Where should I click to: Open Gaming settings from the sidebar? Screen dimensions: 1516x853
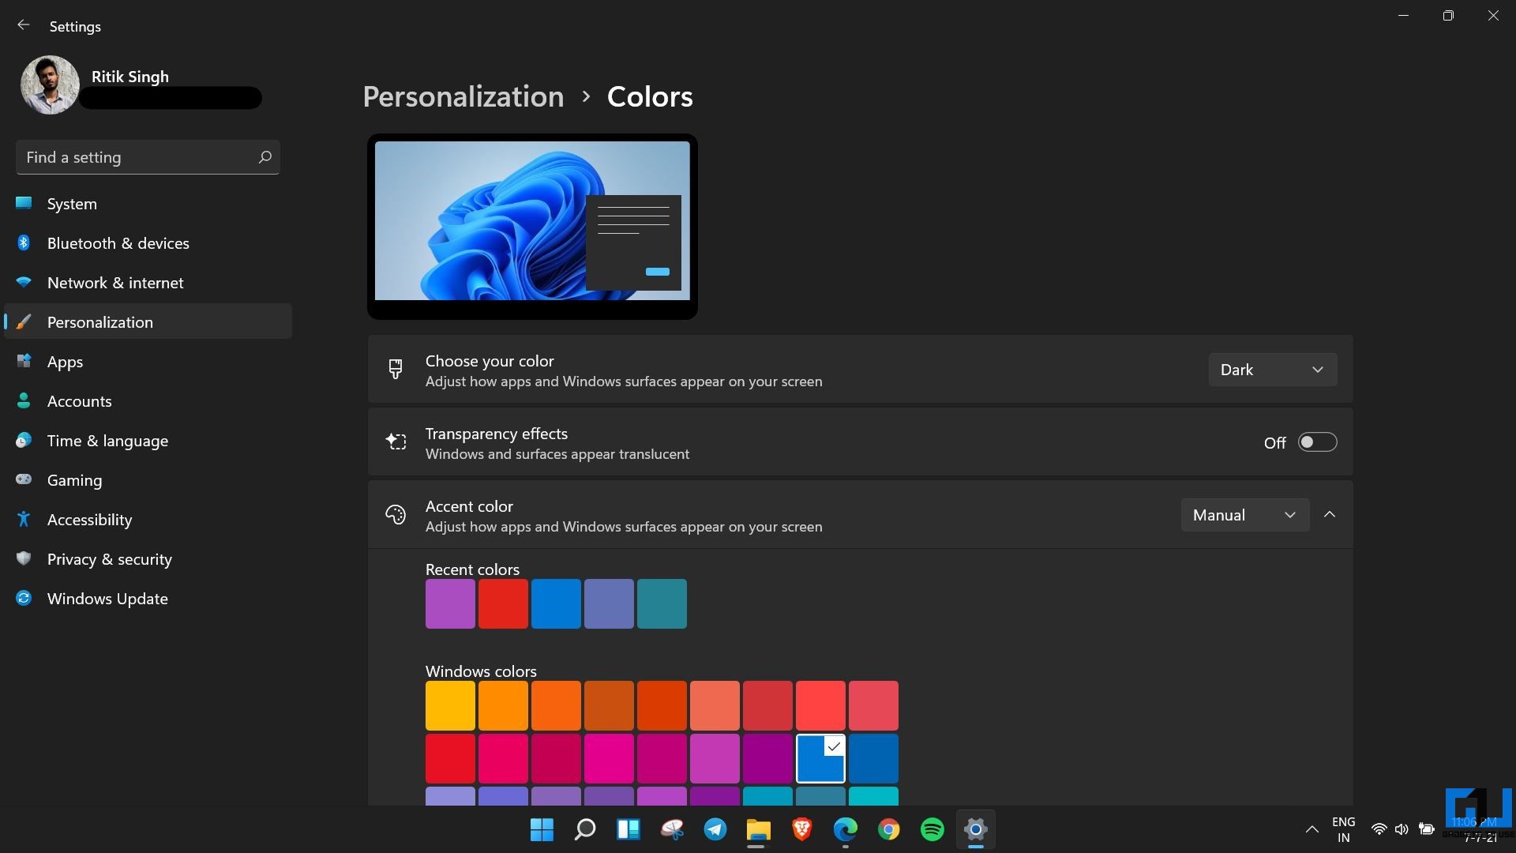click(x=74, y=479)
